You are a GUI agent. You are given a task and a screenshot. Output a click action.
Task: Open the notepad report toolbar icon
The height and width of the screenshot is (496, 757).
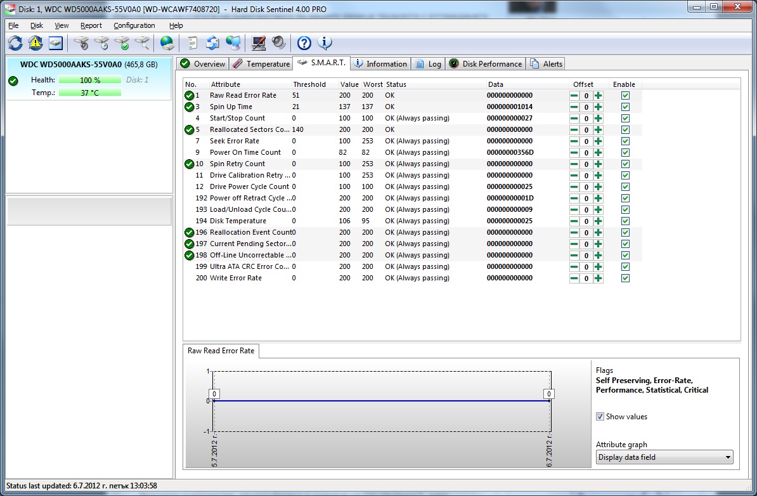click(193, 43)
